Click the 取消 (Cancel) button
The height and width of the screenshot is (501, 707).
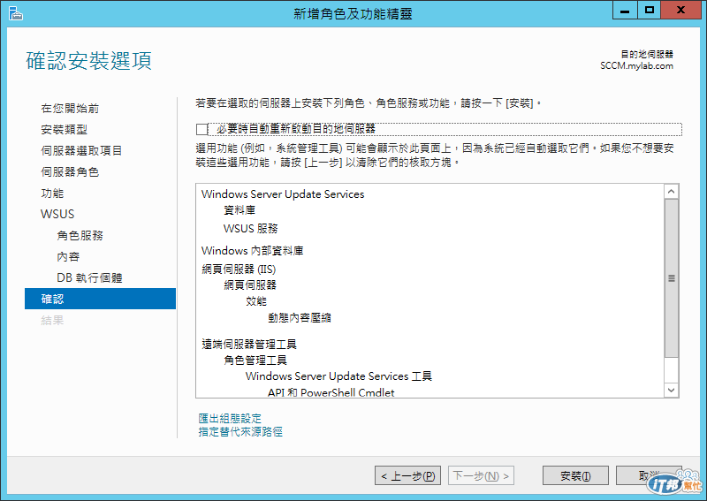click(649, 475)
